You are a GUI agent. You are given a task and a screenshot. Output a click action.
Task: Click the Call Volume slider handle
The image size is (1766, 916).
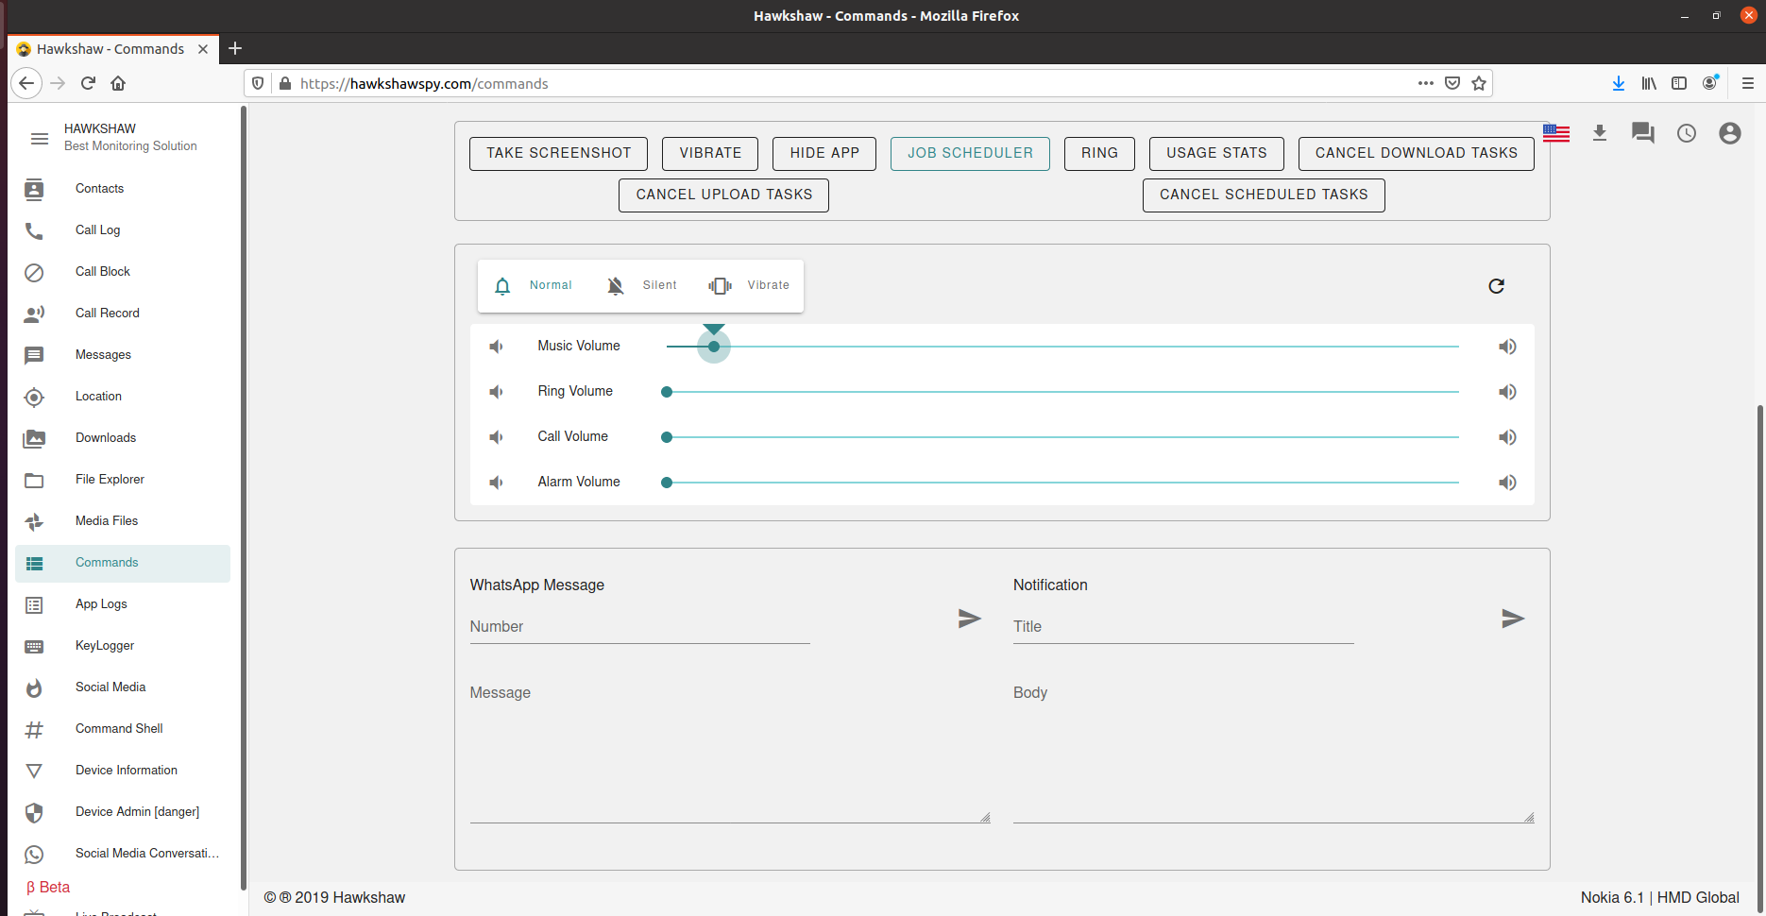pos(667,437)
